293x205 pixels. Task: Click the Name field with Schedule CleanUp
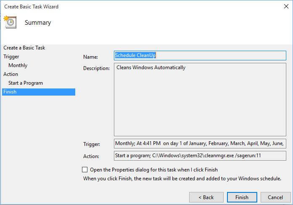click(200, 55)
